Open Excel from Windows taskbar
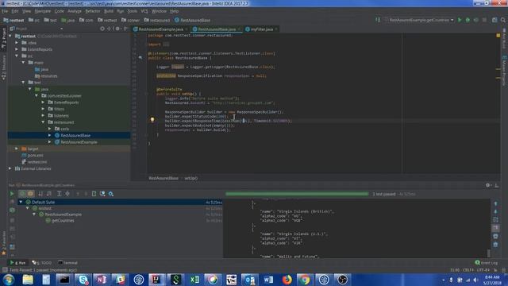The height and width of the screenshot is (286, 508). pos(194,280)
